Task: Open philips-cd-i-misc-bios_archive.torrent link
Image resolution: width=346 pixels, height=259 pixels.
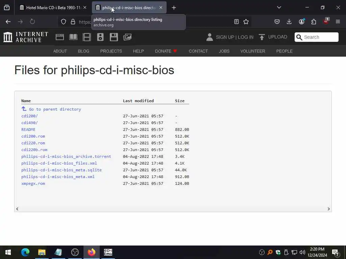Action: (66, 156)
